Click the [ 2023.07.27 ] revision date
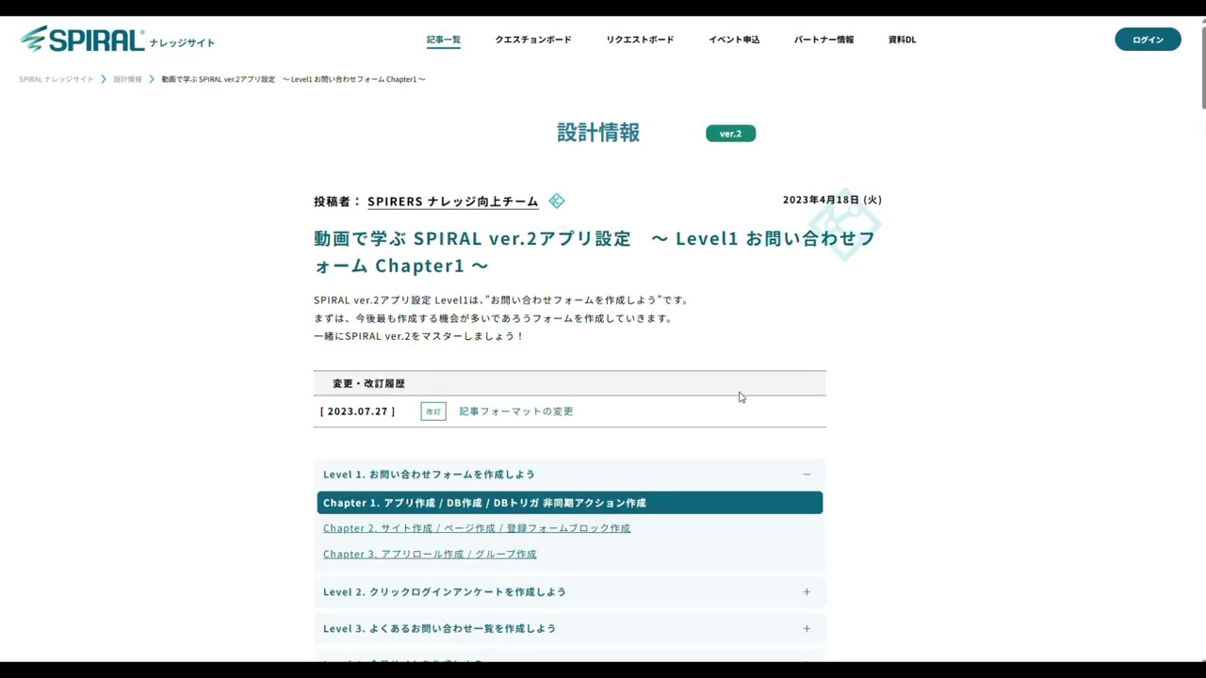This screenshot has height=678, width=1206. pos(357,412)
